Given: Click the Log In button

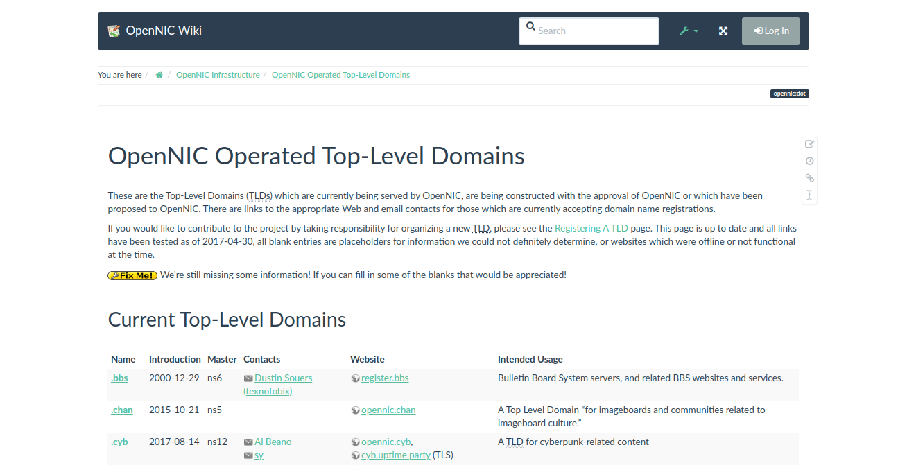Looking at the screenshot, I should point(771,31).
